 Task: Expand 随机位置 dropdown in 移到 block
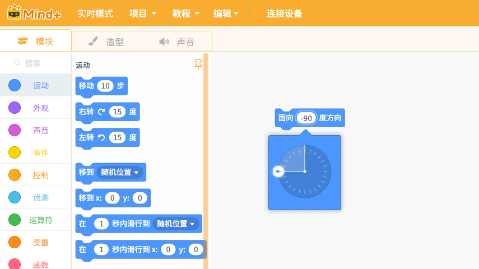point(119,172)
